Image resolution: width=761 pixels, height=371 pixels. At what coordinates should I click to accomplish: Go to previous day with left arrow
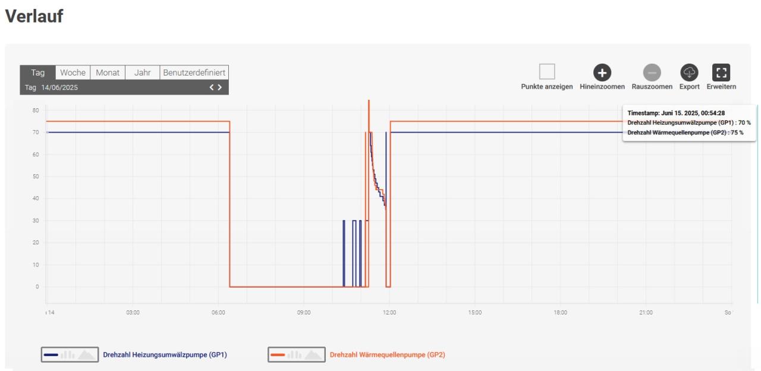point(212,87)
